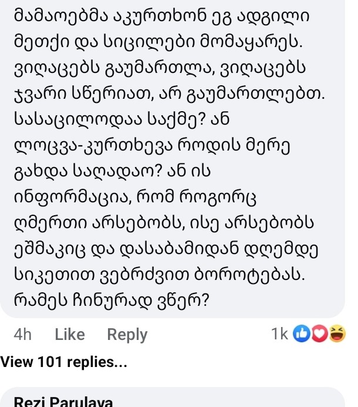Open the 1k reactions count list
Screen dimensions: 358x407
280,335
